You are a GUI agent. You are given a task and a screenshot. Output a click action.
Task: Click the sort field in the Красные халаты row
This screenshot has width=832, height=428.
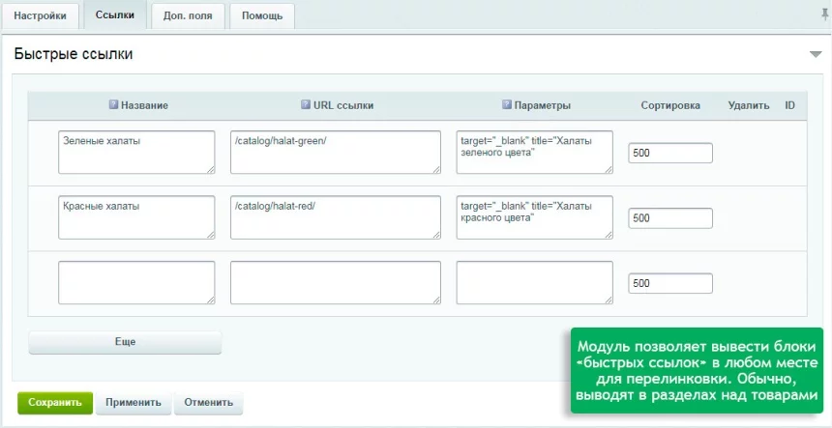click(x=669, y=218)
